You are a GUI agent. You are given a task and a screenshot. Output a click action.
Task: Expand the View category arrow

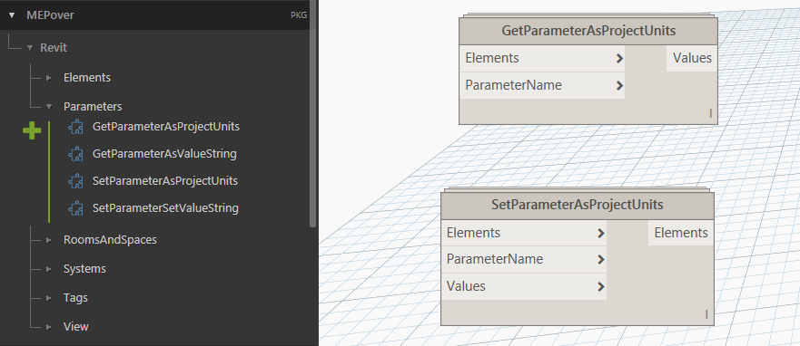[49, 327]
